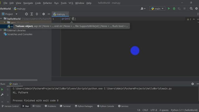
Task: Open Project panel options gear
Action: click(x=44, y=14)
